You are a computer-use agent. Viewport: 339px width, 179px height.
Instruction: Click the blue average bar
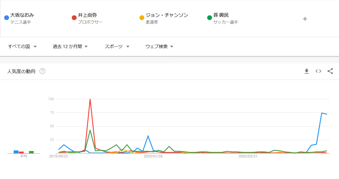(16, 152)
